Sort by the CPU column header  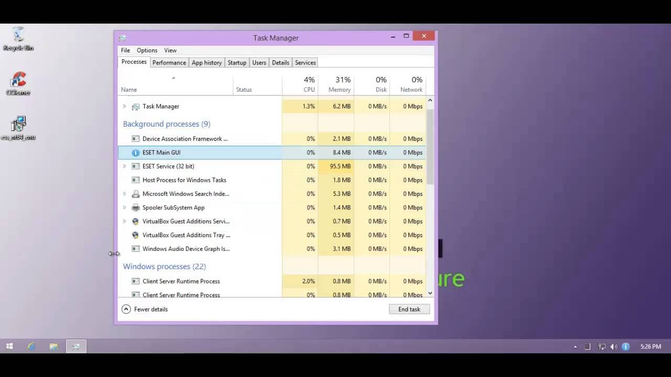point(300,85)
